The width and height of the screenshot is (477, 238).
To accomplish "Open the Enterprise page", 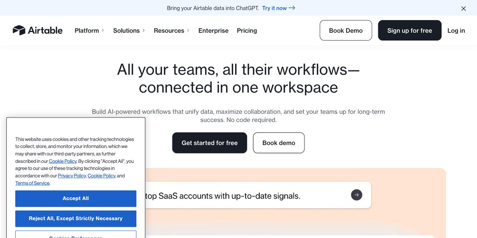I will click(213, 30).
